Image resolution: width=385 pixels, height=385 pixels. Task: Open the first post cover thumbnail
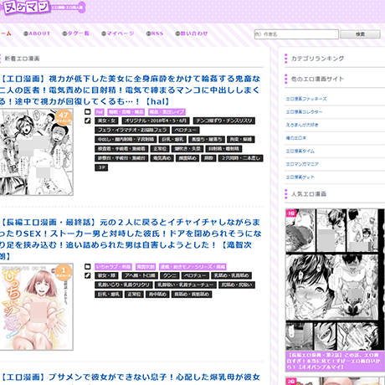36,152
